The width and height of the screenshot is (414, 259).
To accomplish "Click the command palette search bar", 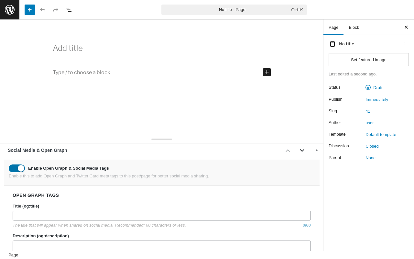I will click(x=234, y=10).
